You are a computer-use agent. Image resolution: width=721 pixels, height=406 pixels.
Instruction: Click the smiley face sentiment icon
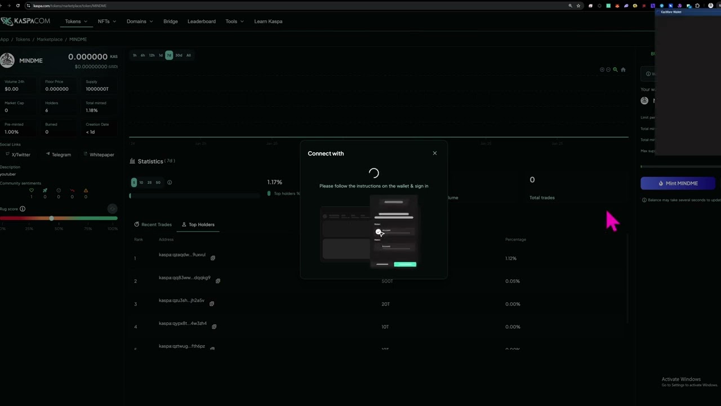pyautogui.click(x=59, y=191)
